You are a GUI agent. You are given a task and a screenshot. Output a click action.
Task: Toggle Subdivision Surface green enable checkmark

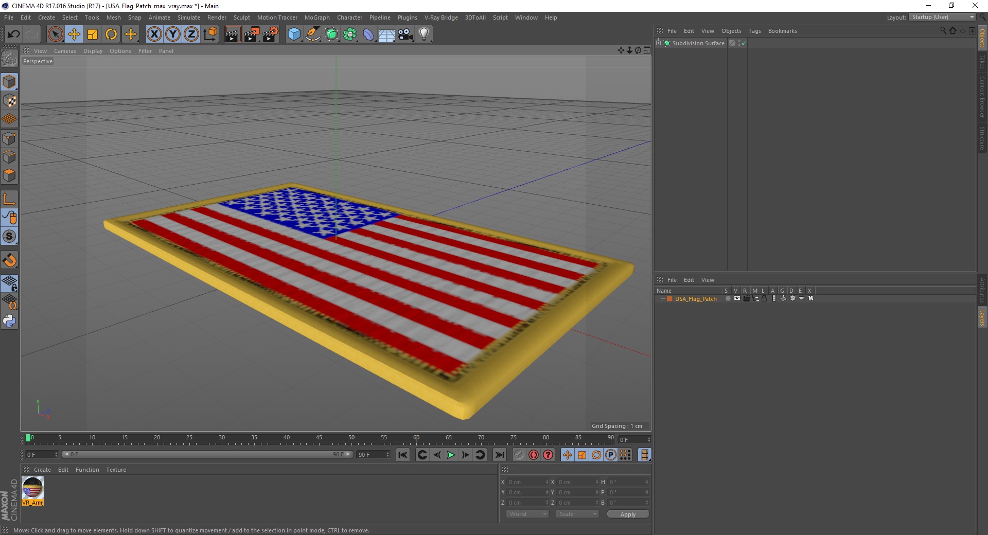pyautogui.click(x=744, y=44)
